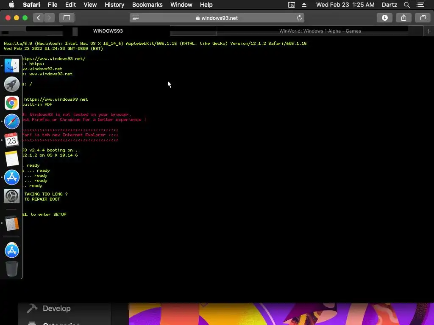
Task: Go back with Safari's back arrow
Action: (x=39, y=18)
